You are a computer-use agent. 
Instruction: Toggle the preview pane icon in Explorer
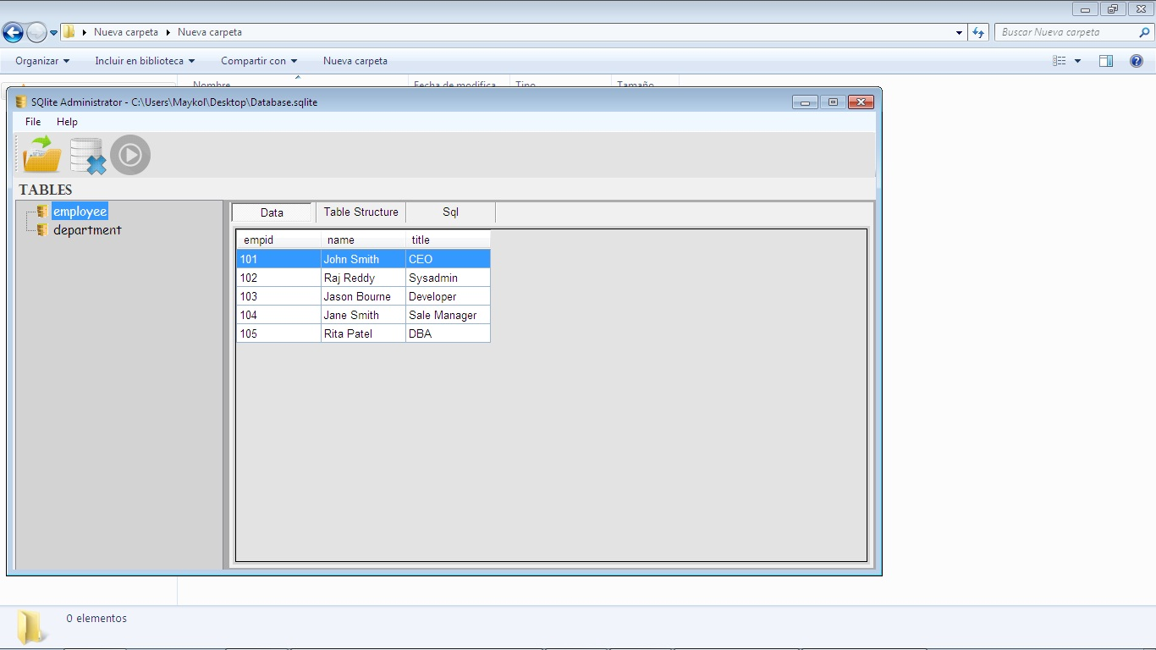click(x=1105, y=61)
